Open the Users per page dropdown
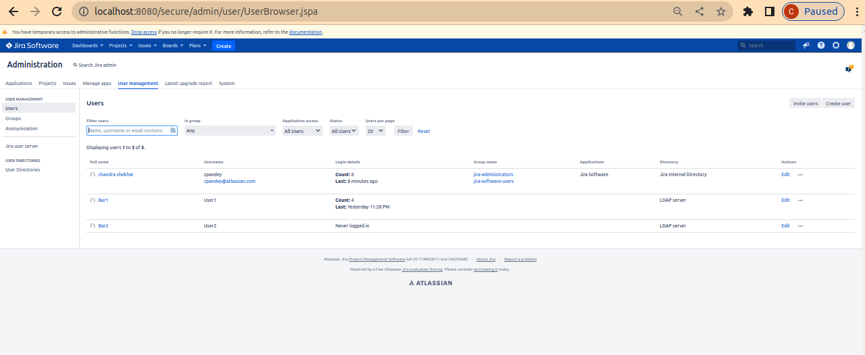 click(375, 130)
